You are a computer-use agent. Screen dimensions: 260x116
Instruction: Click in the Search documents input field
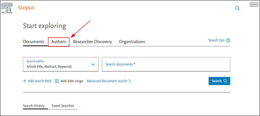tap(166, 64)
